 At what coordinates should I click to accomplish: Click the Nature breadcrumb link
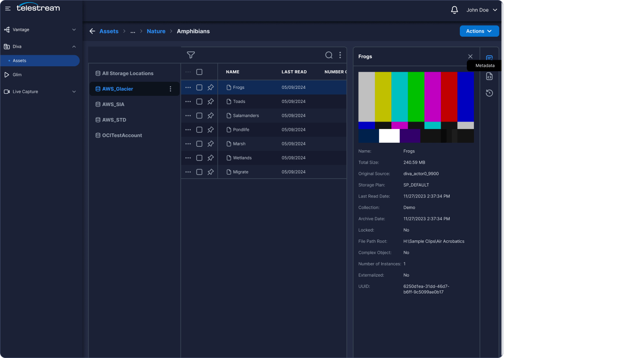click(156, 31)
